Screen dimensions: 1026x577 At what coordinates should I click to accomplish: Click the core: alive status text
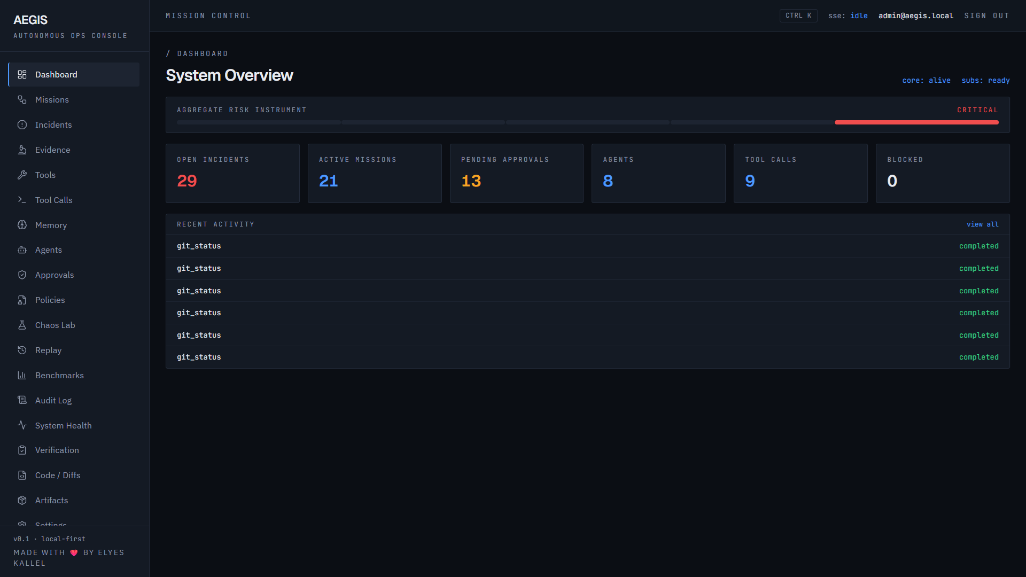[926, 80]
